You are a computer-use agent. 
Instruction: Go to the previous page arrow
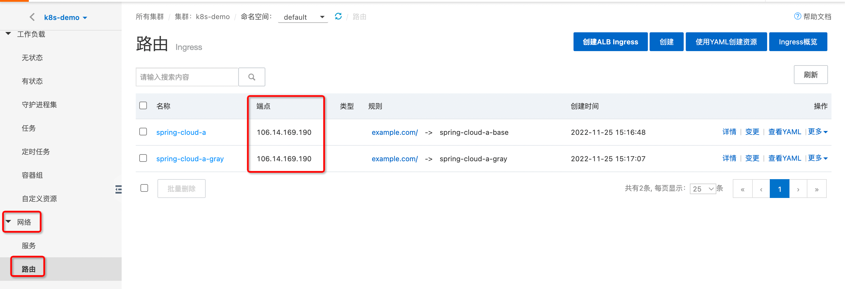pyautogui.click(x=761, y=189)
